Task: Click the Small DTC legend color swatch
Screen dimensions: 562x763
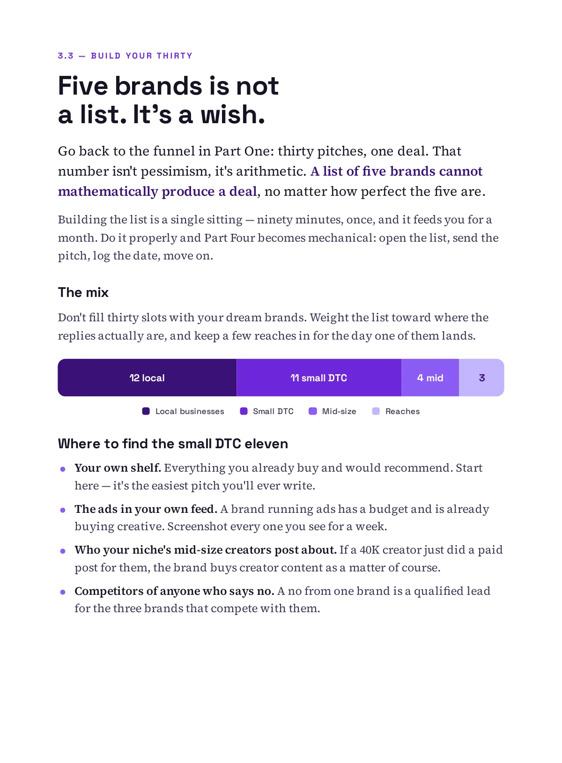Action: (x=244, y=411)
